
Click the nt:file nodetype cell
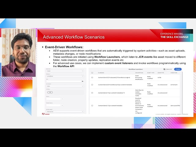click(x=159, y=77)
